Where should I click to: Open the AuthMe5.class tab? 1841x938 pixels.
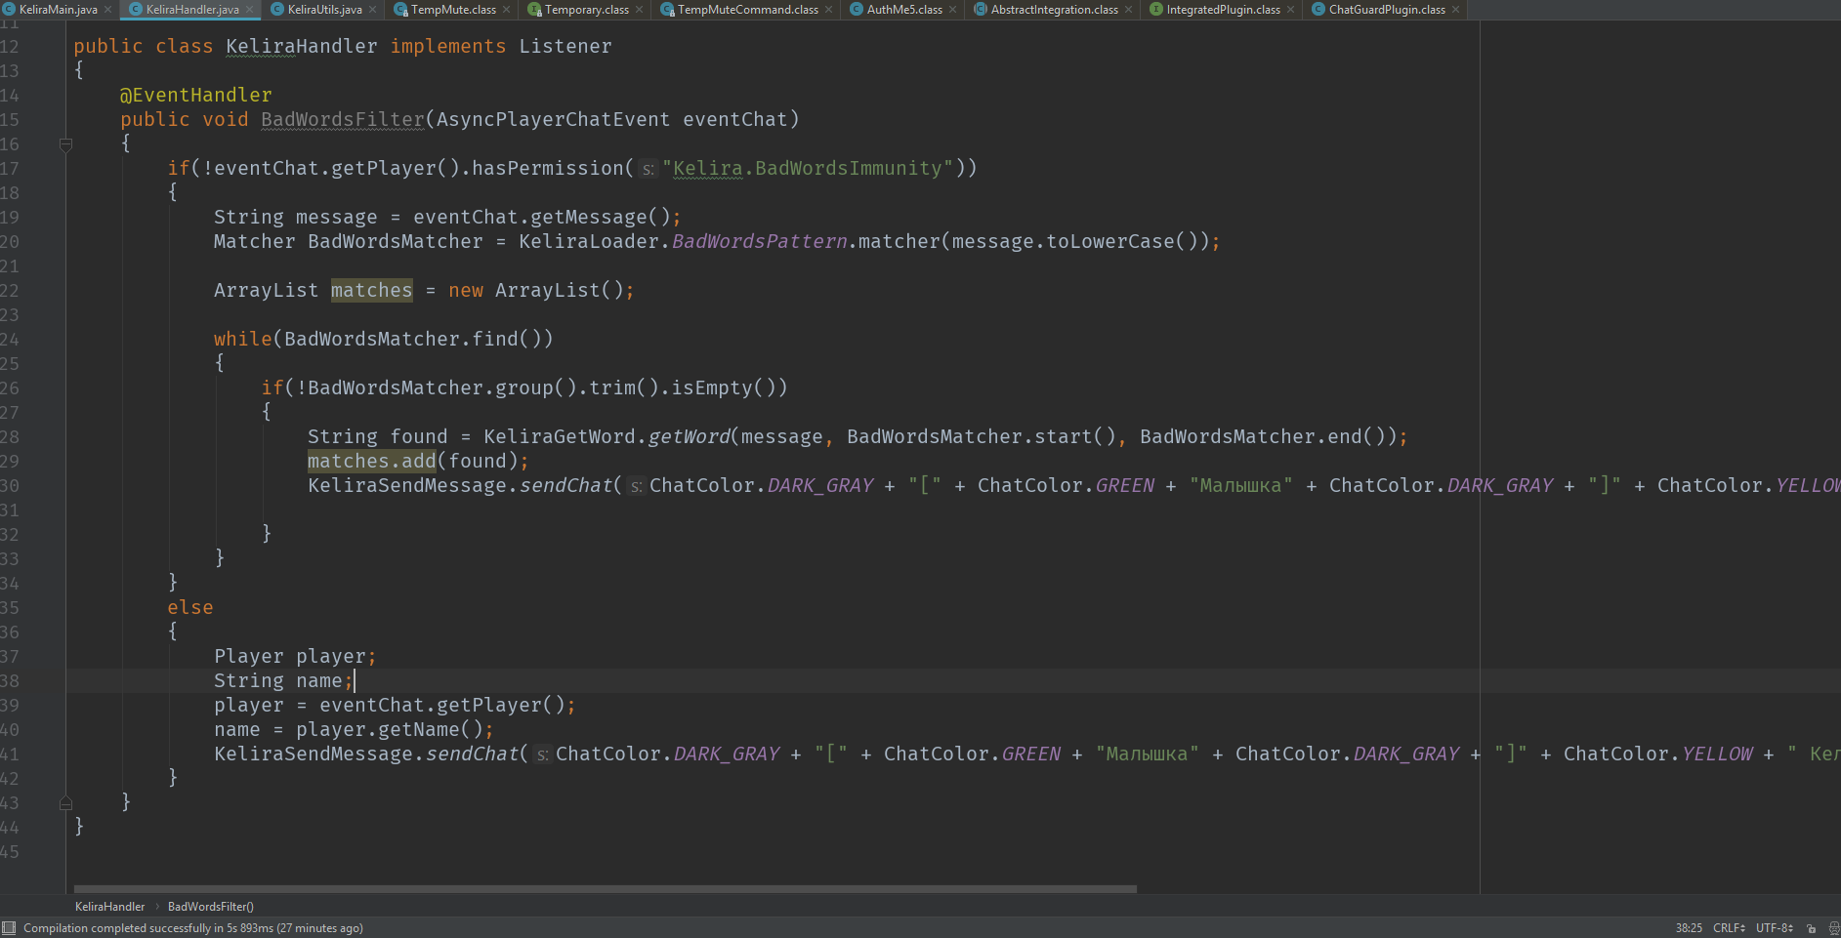pos(904,10)
